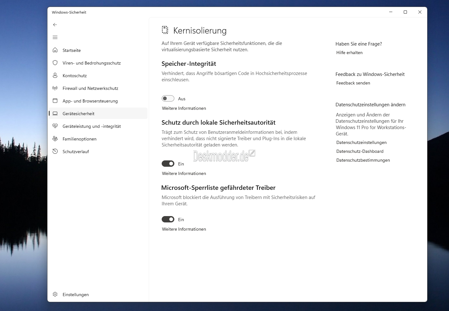This screenshot has height=311, width=449.
Task: Click the Haben Sie eine Frage? text
Action: pos(359,44)
